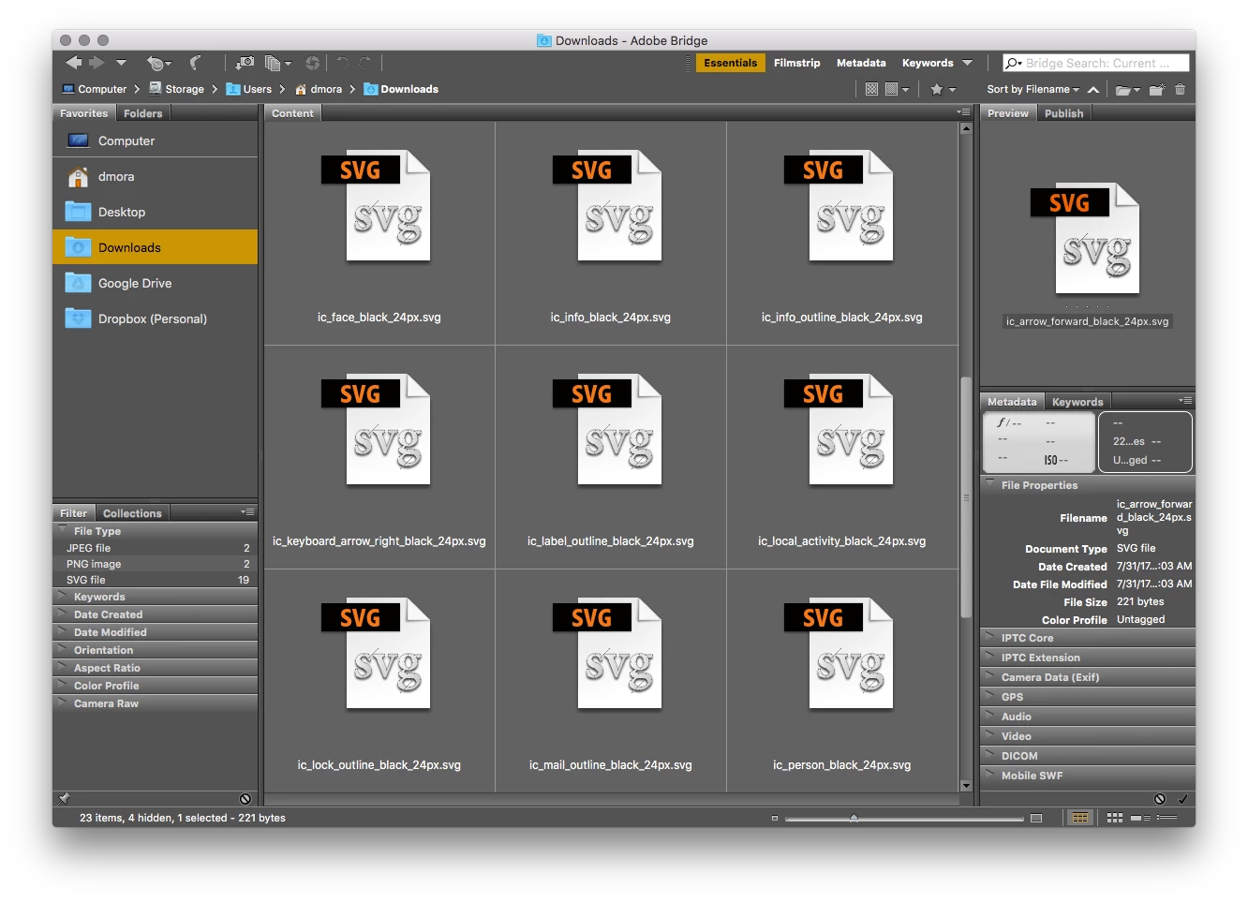Image resolution: width=1248 pixels, height=902 pixels.
Task: Open the Sort by Filename dropdown
Action: [1033, 89]
